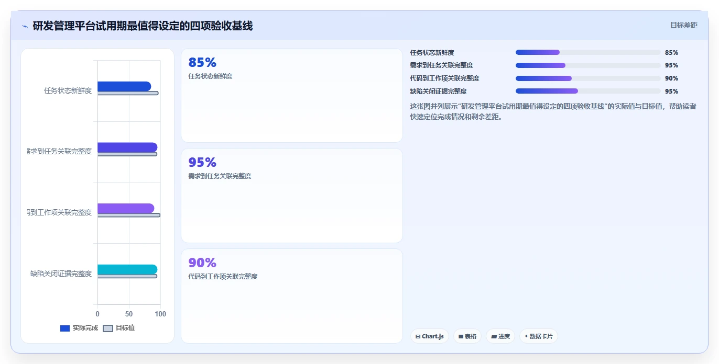The width and height of the screenshot is (719, 364).
Task: Click the progress list label 缺陷关闭证据完整度
Action: click(x=438, y=91)
